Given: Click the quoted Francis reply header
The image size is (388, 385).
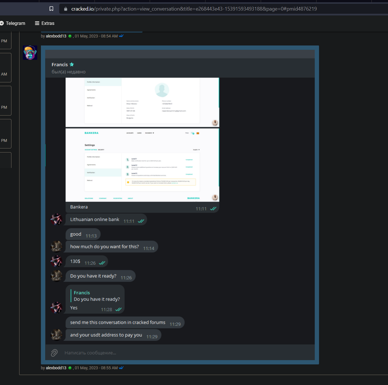Looking at the screenshot, I should point(82,293).
